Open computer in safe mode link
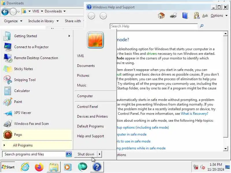The image size is (231, 173). click(132, 134)
